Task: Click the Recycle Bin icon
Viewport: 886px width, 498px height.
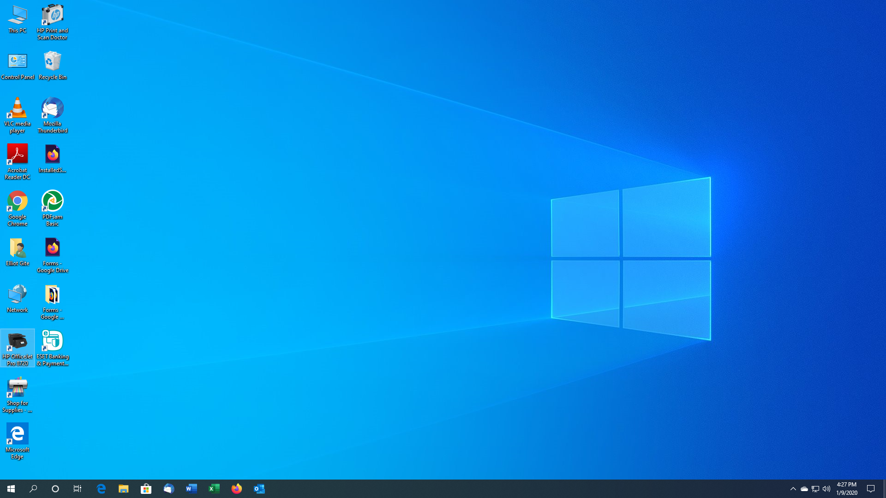Action: [52, 62]
